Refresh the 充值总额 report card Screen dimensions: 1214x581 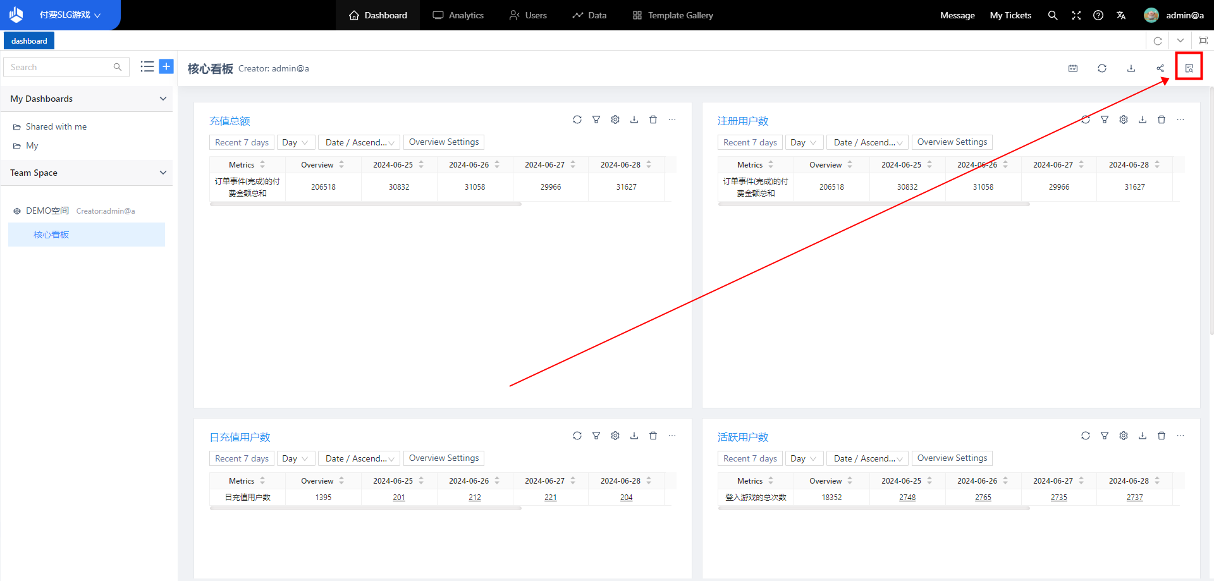coord(577,119)
